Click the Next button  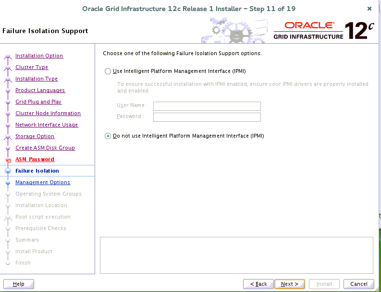coord(290,284)
